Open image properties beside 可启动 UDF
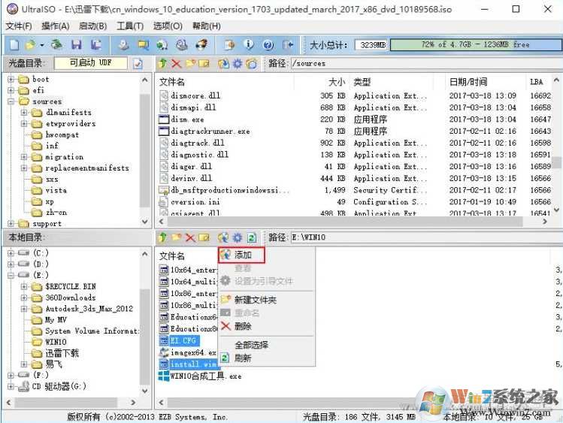 tap(138, 64)
